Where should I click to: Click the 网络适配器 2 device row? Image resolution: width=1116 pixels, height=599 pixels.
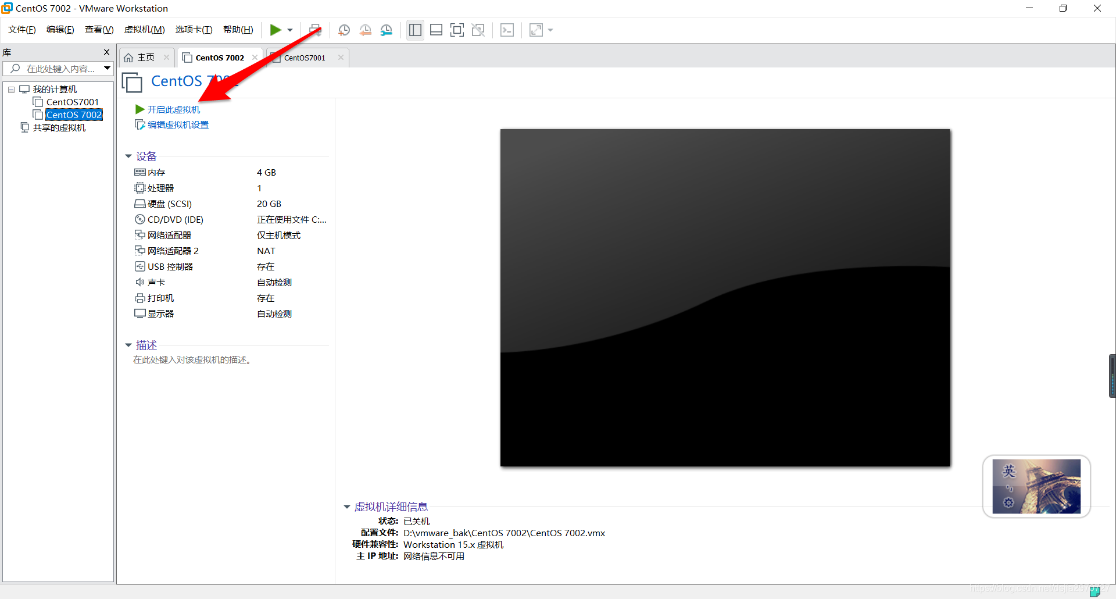pyautogui.click(x=230, y=251)
